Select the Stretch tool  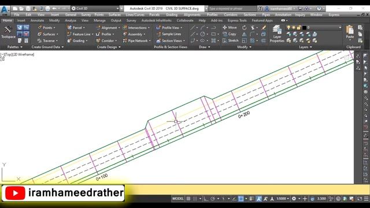pyautogui.click(x=230, y=40)
